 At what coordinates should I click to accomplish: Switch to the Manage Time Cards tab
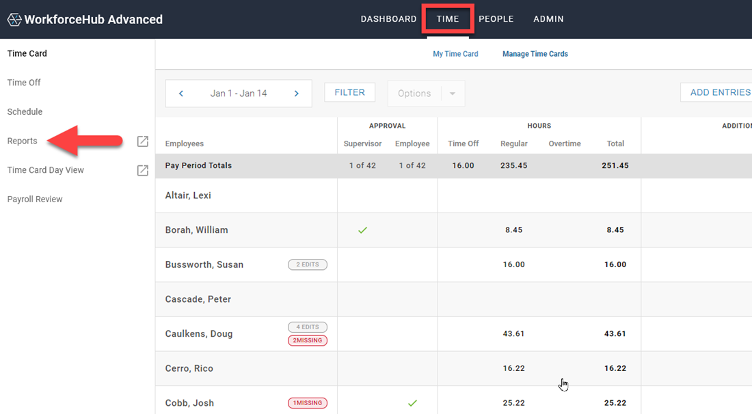pyautogui.click(x=535, y=53)
